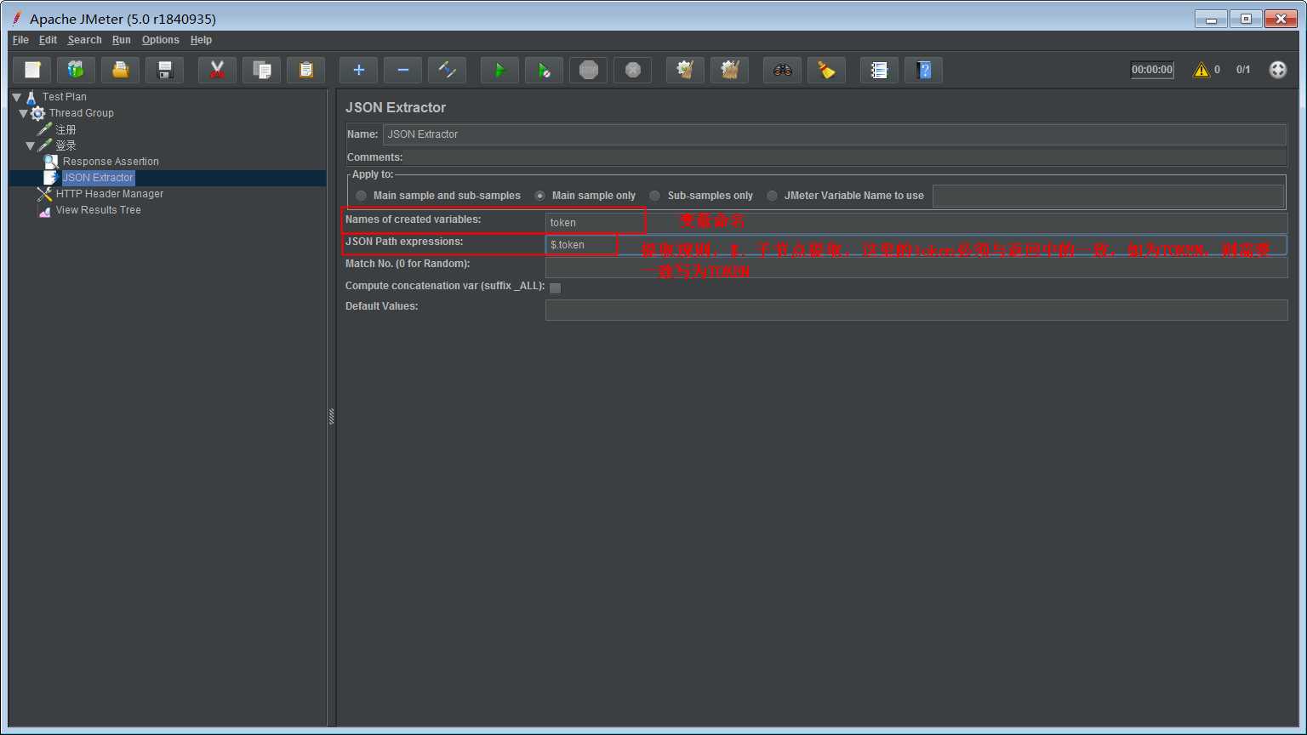
Task: Select HTTP Header Manager tree item
Action: (x=110, y=194)
